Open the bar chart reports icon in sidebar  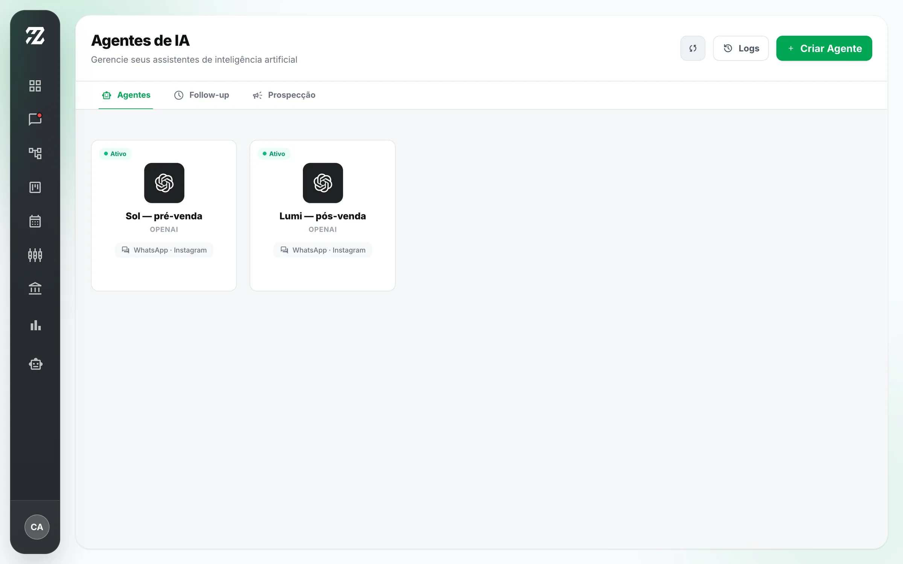click(35, 325)
